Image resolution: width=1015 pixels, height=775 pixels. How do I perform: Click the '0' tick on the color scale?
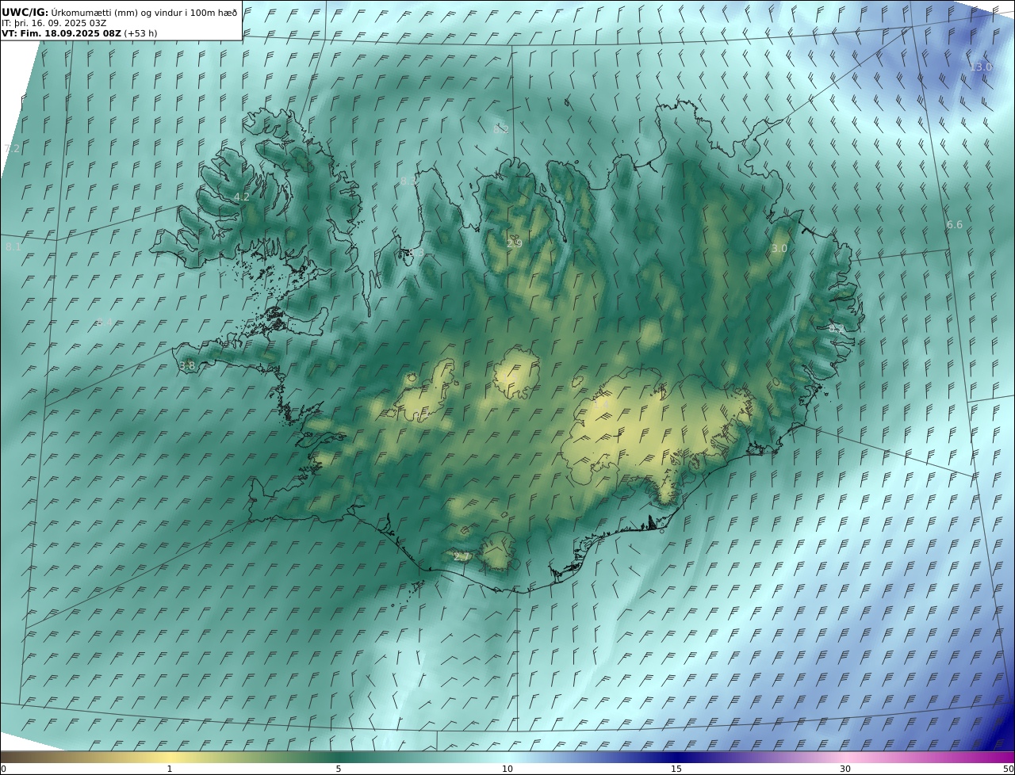click(3, 769)
